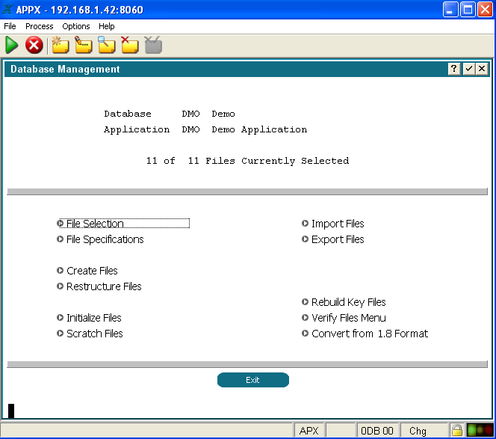Click the checkmark button in Database Management header
This screenshot has width=496, height=439.
(x=468, y=69)
